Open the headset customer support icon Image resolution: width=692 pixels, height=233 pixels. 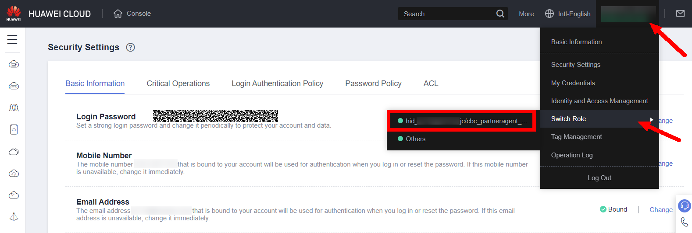coord(684,205)
